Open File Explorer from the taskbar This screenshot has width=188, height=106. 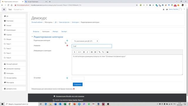point(51,104)
